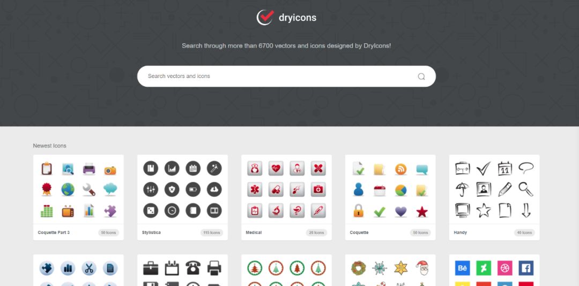
Task: Select the clipboard icon in Coquette Part 3
Action: 47,168
